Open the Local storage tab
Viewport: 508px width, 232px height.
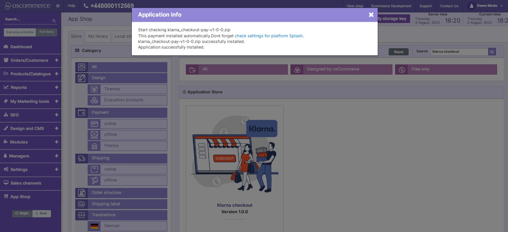click(x=122, y=37)
